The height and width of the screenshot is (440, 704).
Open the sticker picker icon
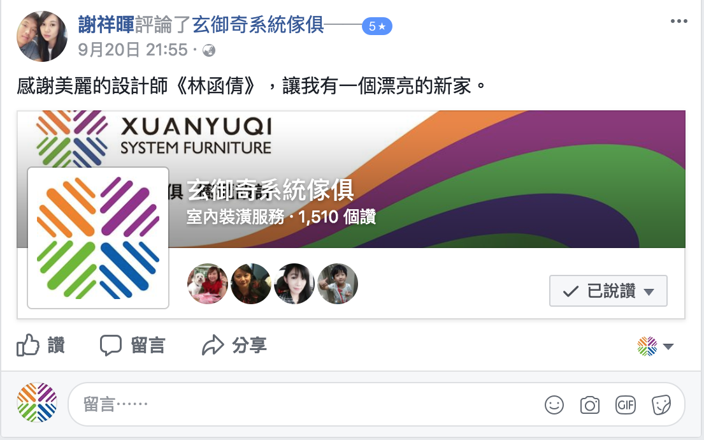click(x=661, y=405)
